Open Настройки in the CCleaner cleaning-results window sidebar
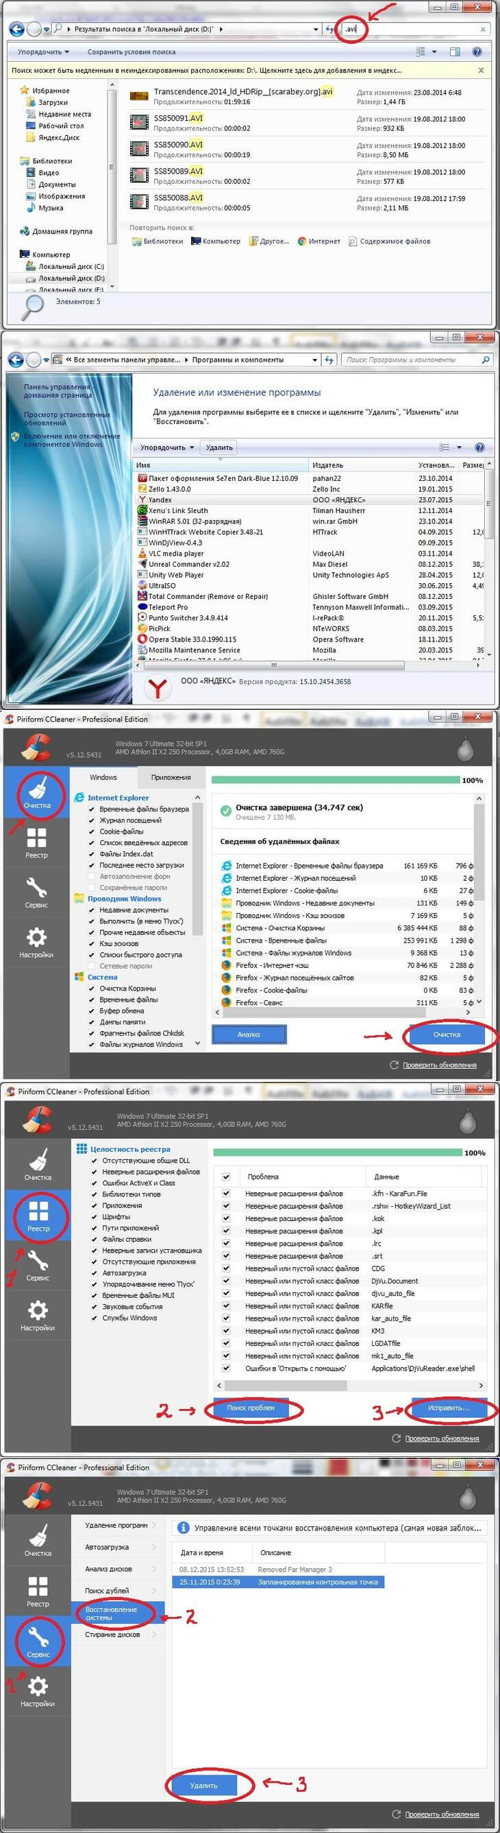Viewport: 500px width, 1833px height. (36, 941)
